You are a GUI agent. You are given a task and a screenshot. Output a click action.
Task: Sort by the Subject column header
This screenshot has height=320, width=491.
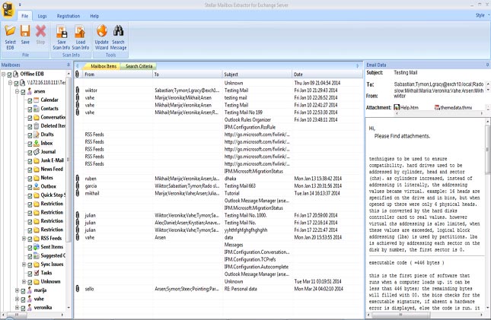(257, 74)
